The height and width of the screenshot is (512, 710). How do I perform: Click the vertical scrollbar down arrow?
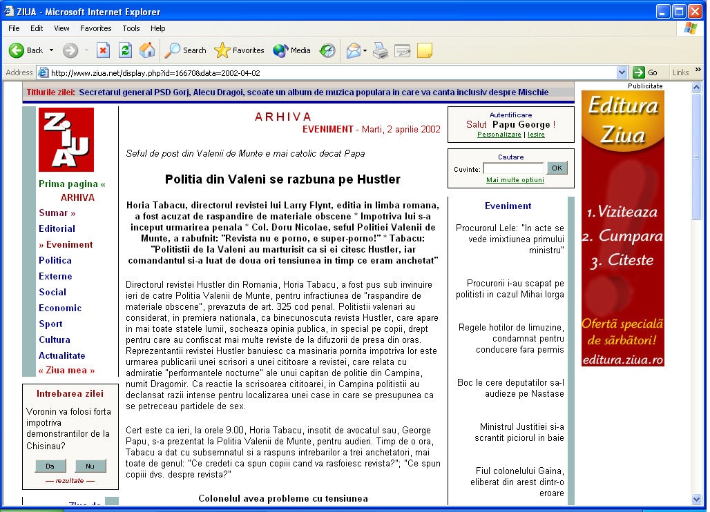tap(696, 500)
